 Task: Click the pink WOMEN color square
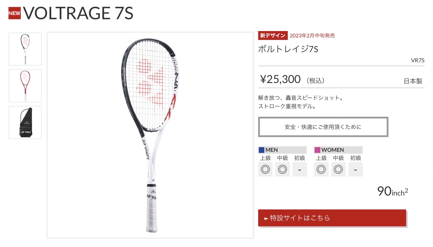[317, 150]
